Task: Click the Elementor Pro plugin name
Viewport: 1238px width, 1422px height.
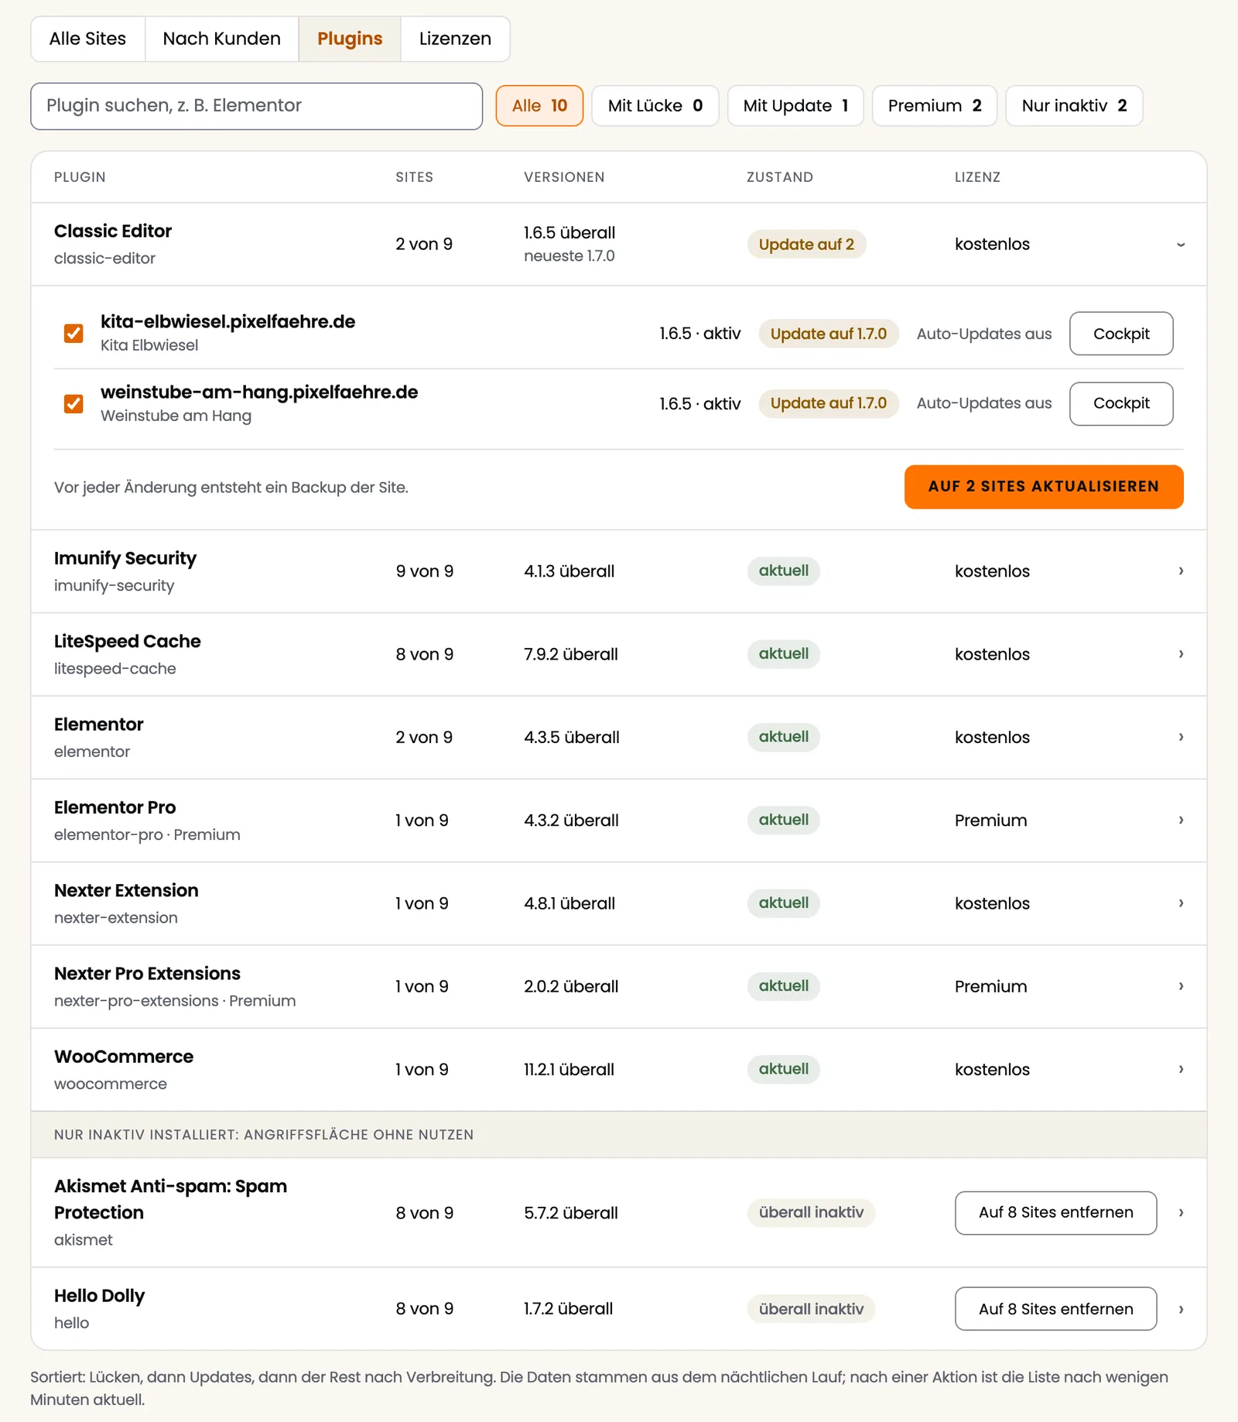Action: click(115, 807)
